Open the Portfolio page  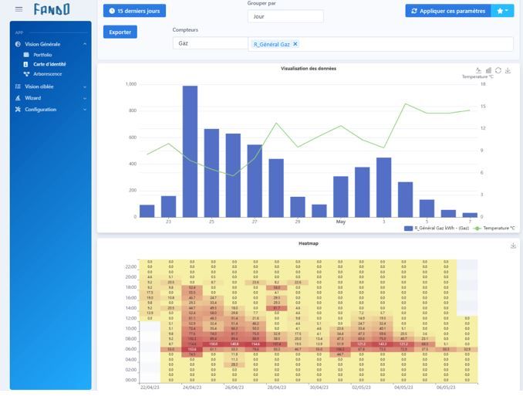42,55
